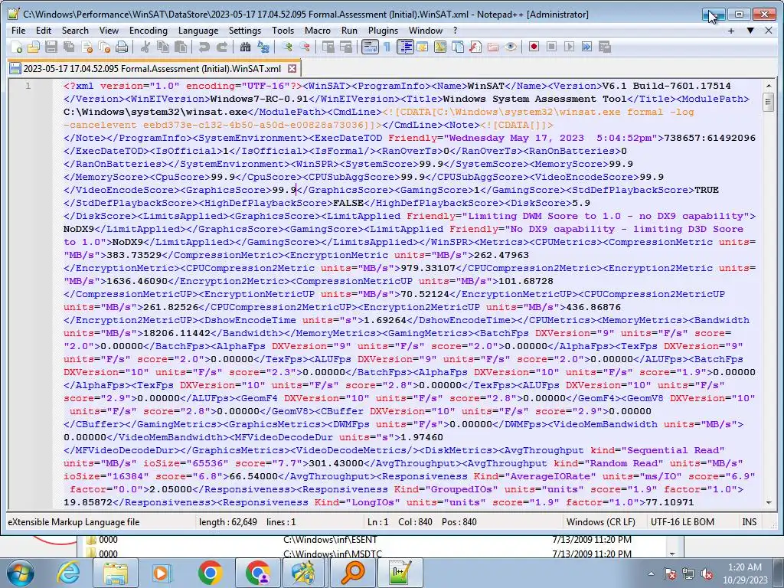
Task: Print the document with the Print icon
Action: coord(122,47)
